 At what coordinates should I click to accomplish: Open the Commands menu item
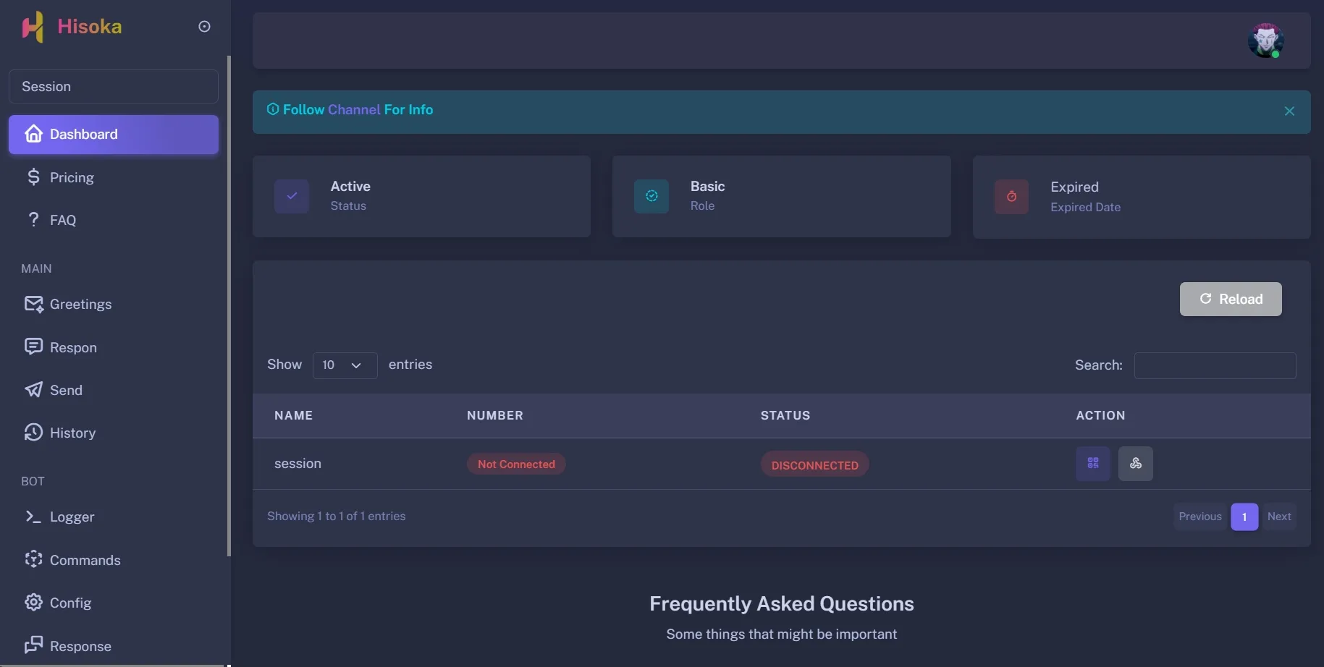[x=85, y=561]
